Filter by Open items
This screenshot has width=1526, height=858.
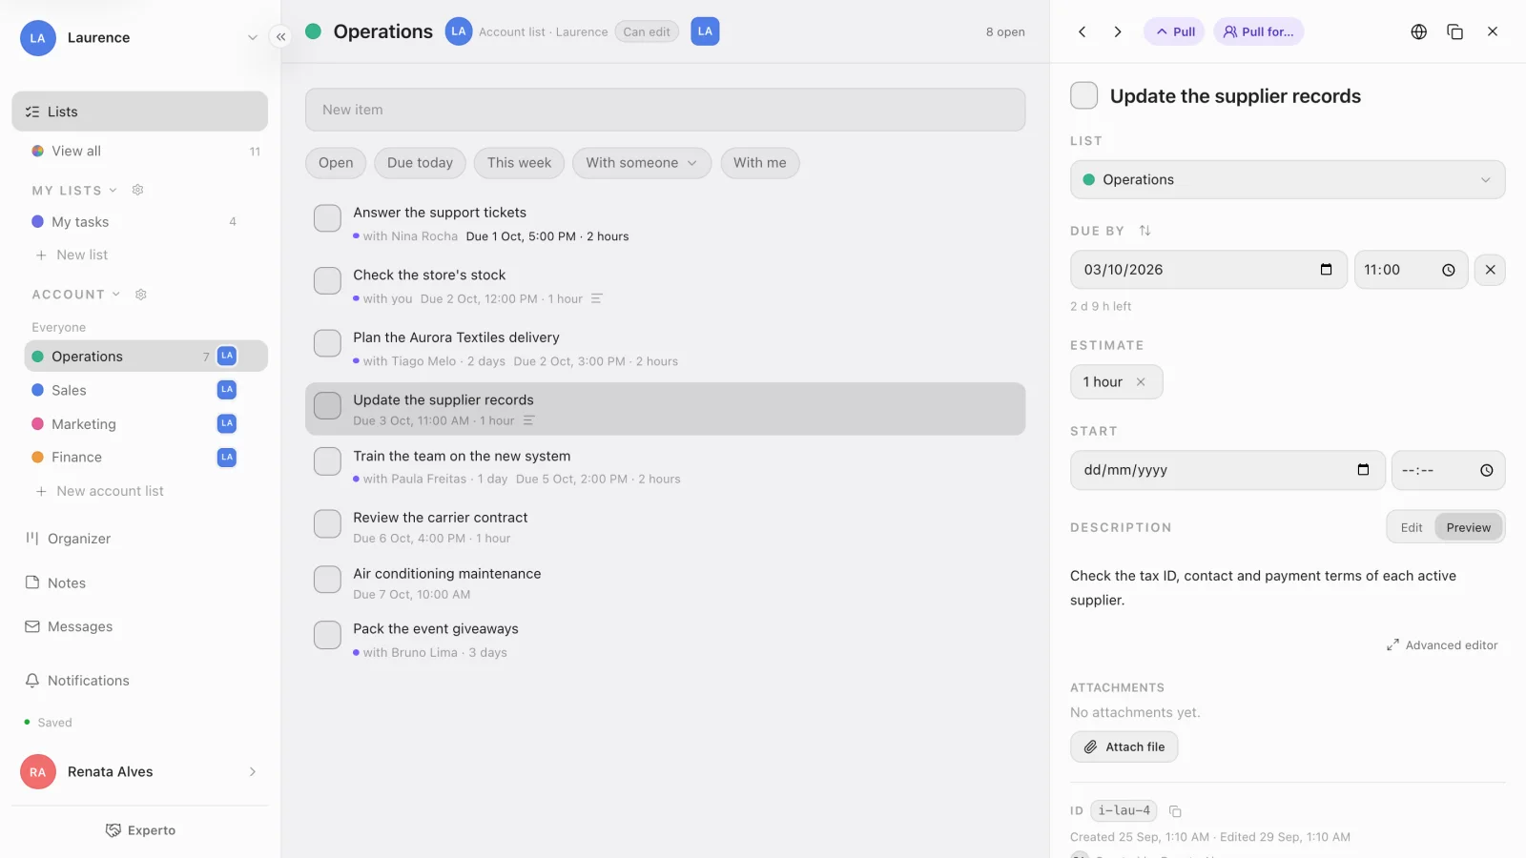point(336,163)
